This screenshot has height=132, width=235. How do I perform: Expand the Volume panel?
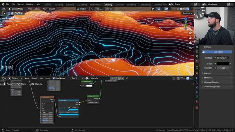217,73
